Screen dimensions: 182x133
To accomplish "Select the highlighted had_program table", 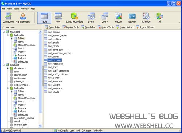I will [x=54, y=60].
